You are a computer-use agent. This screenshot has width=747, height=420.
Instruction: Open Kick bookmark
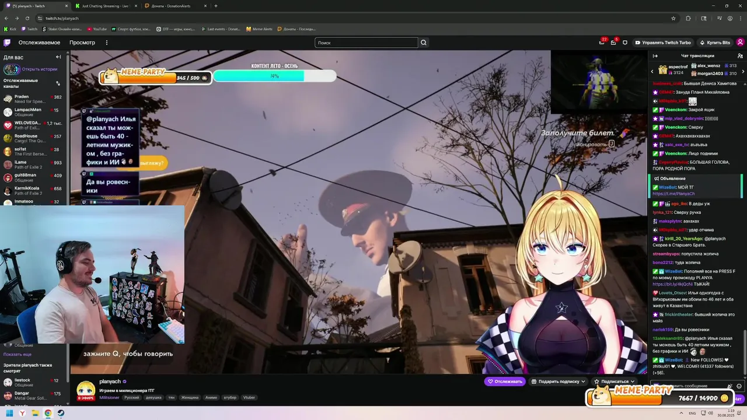(10, 29)
